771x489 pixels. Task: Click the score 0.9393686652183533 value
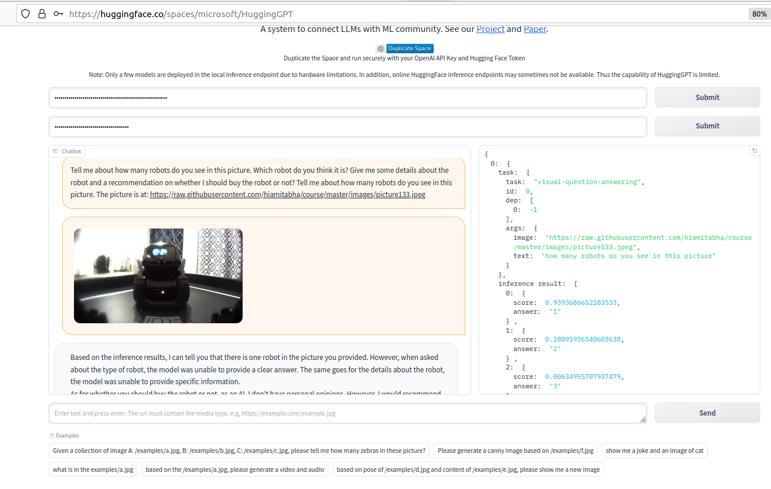pyautogui.click(x=582, y=303)
